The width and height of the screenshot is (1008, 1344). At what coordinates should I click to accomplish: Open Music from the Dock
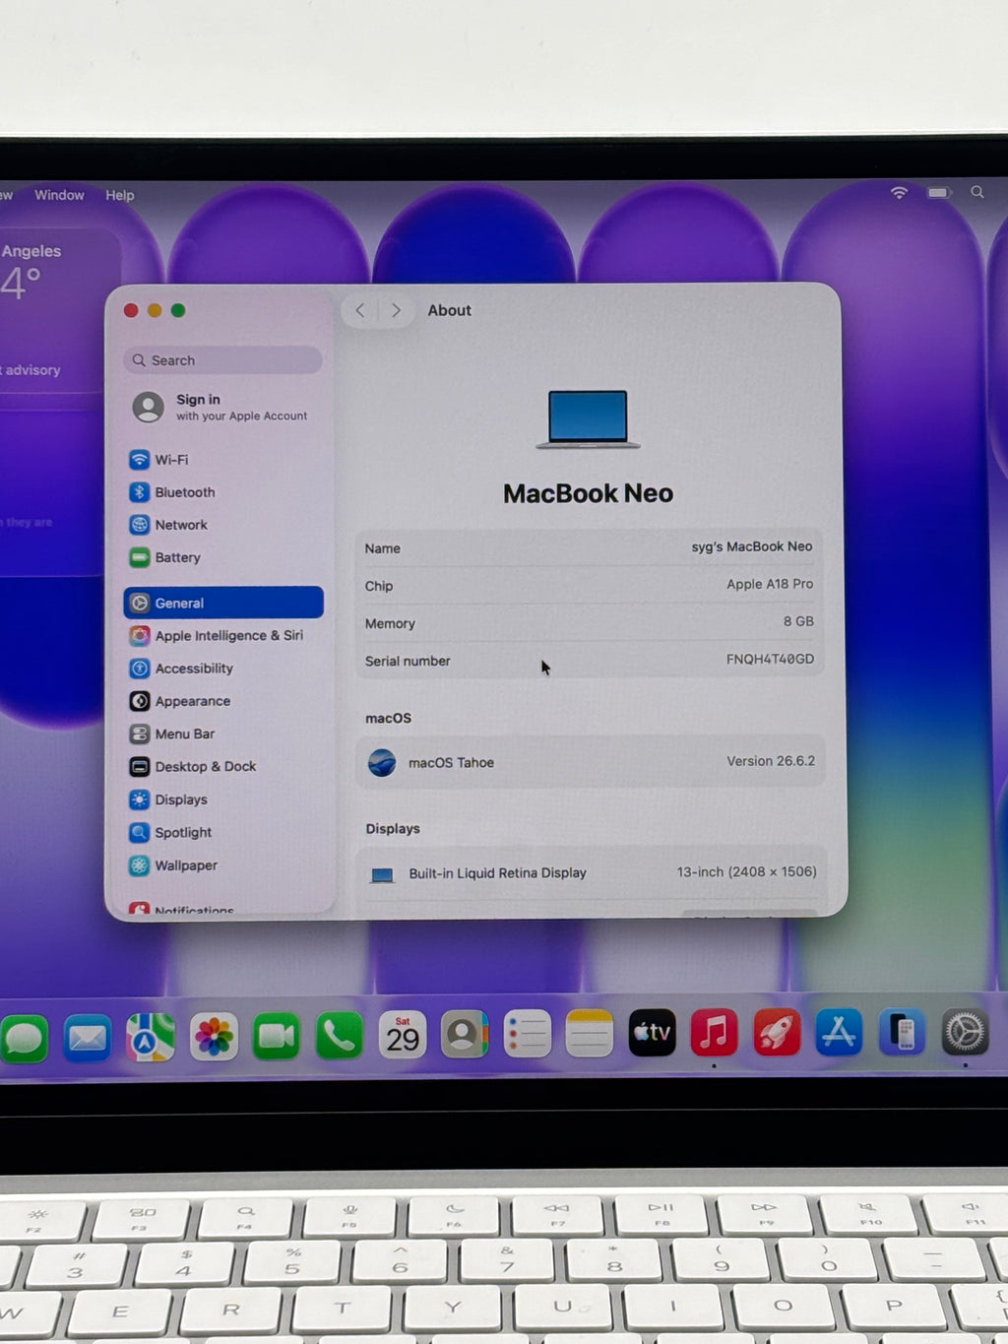[x=715, y=1033]
